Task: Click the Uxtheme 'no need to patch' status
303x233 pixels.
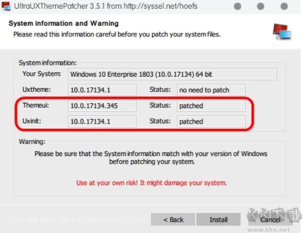Action: click(211, 90)
